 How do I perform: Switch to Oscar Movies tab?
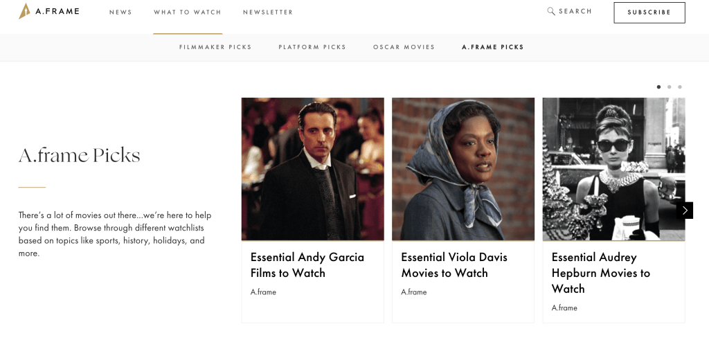[404, 47]
